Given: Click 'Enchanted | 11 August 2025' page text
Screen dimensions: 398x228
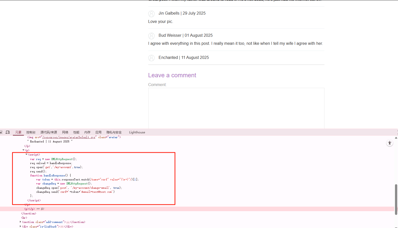Looking at the screenshot, I should (184, 57).
